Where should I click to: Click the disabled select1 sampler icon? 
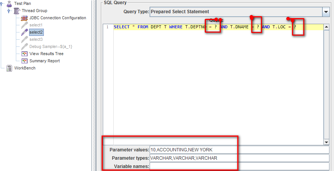tap(25, 25)
